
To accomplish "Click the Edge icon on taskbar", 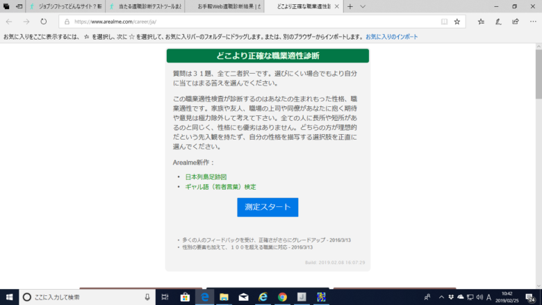I will [204, 297].
